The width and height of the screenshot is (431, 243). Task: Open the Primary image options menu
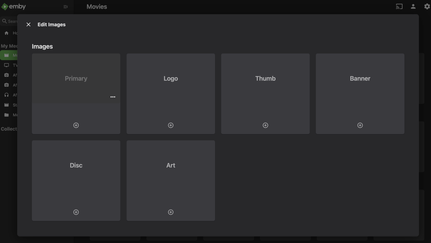[113, 97]
